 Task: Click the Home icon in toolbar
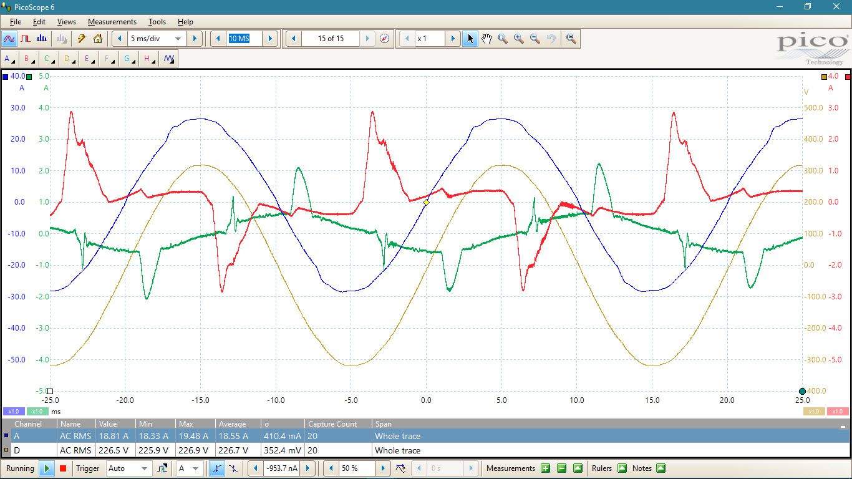(98, 39)
